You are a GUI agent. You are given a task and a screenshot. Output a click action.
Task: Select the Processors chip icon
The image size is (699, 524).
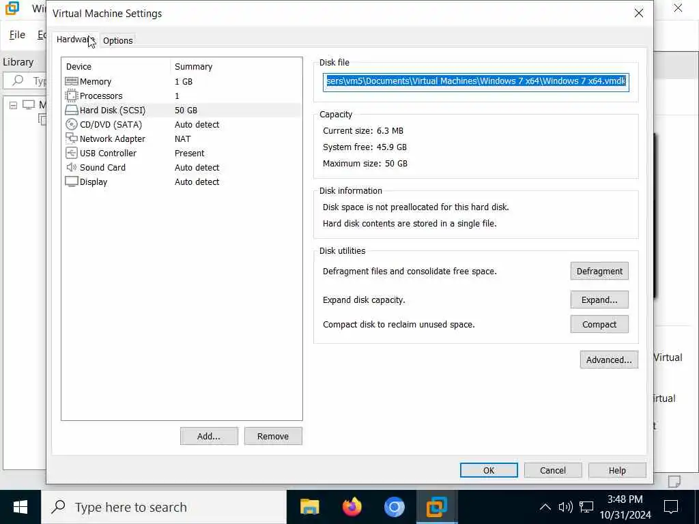pos(71,96)
